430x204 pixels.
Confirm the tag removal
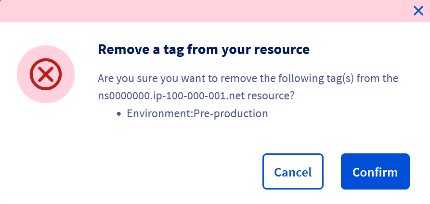point(375,172)
